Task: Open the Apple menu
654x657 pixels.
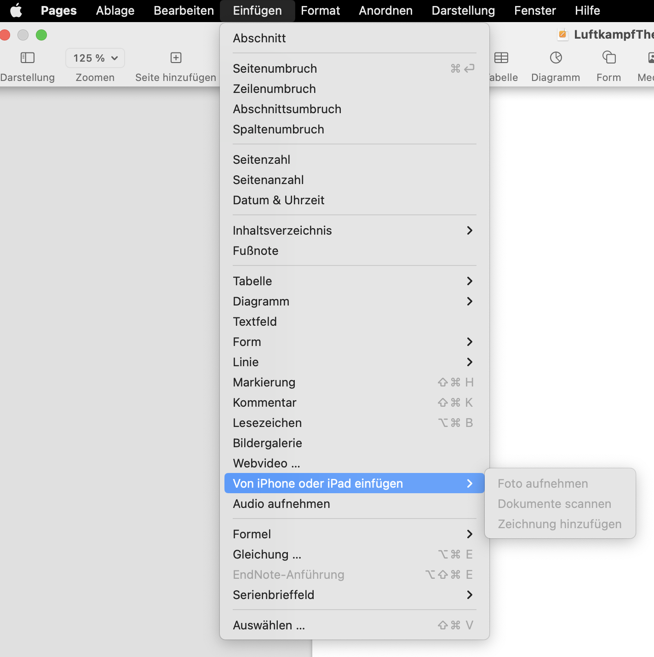Action: (x=17, y=10)
